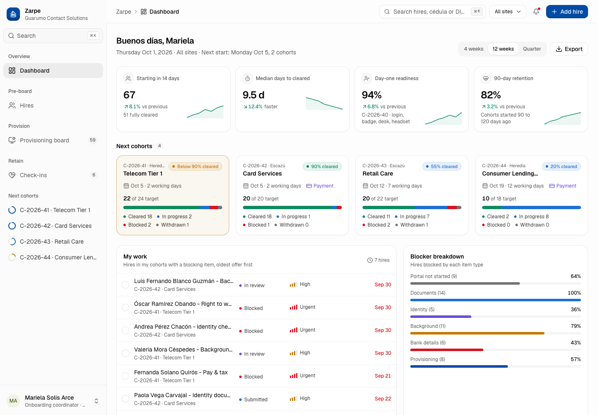Click the Check-ins heart icon

pos(12,175)
